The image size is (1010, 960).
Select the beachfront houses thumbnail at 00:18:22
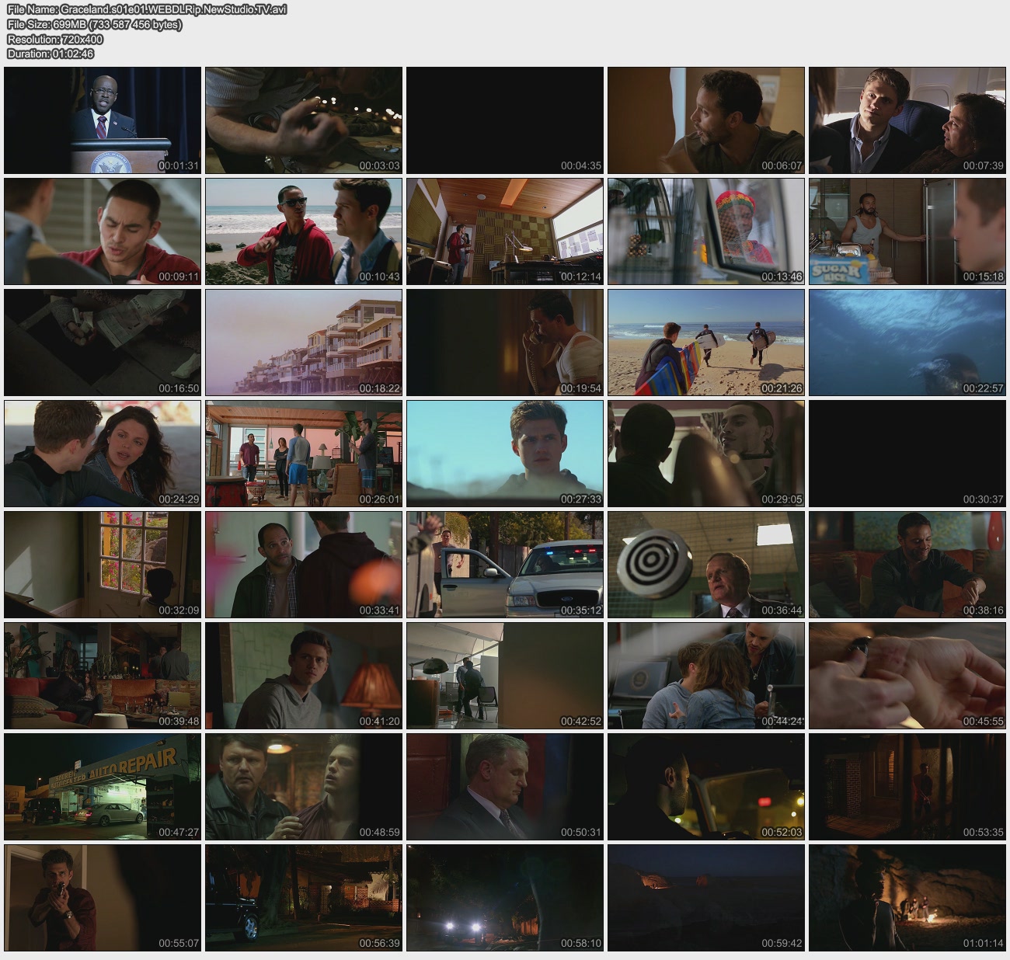coord(304,343)
